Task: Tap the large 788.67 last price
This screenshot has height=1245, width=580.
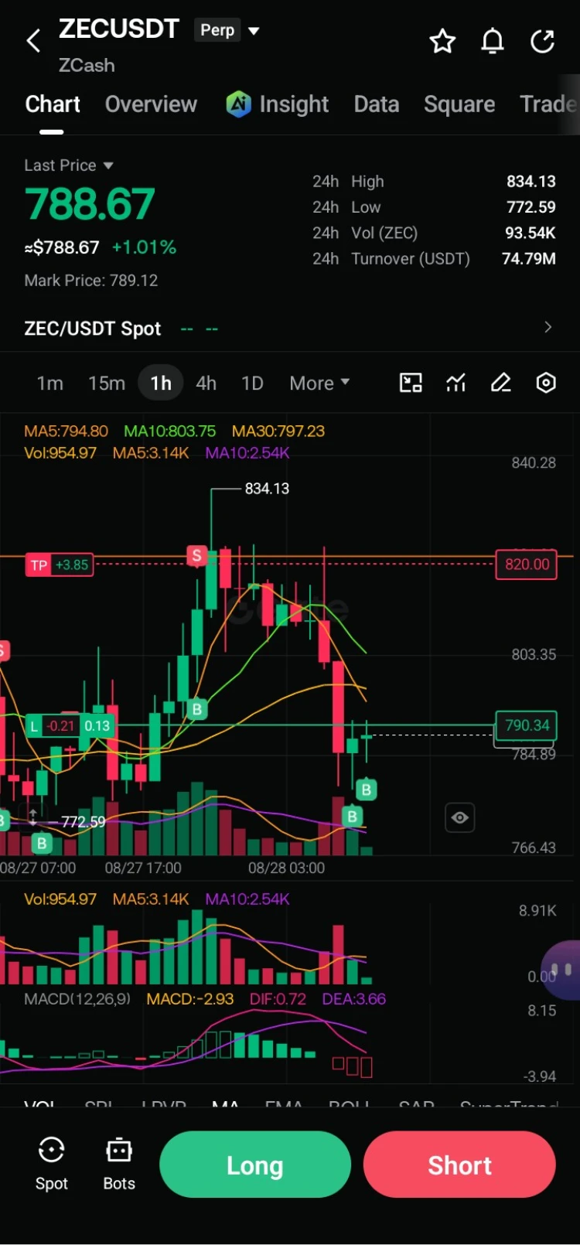Action: coord(90,205)
